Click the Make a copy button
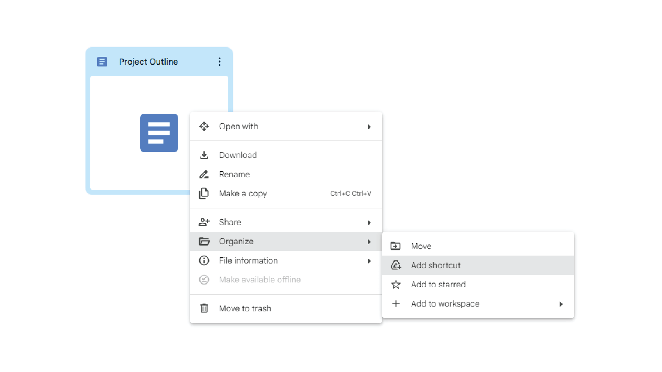 tap(243, 193)
